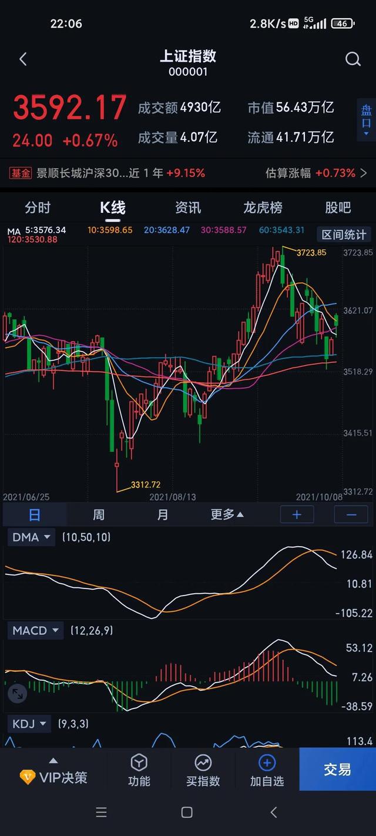Expand chart with fullscreen arrows icon
Screen dimensions: 376x836
(x=18, y=694)
